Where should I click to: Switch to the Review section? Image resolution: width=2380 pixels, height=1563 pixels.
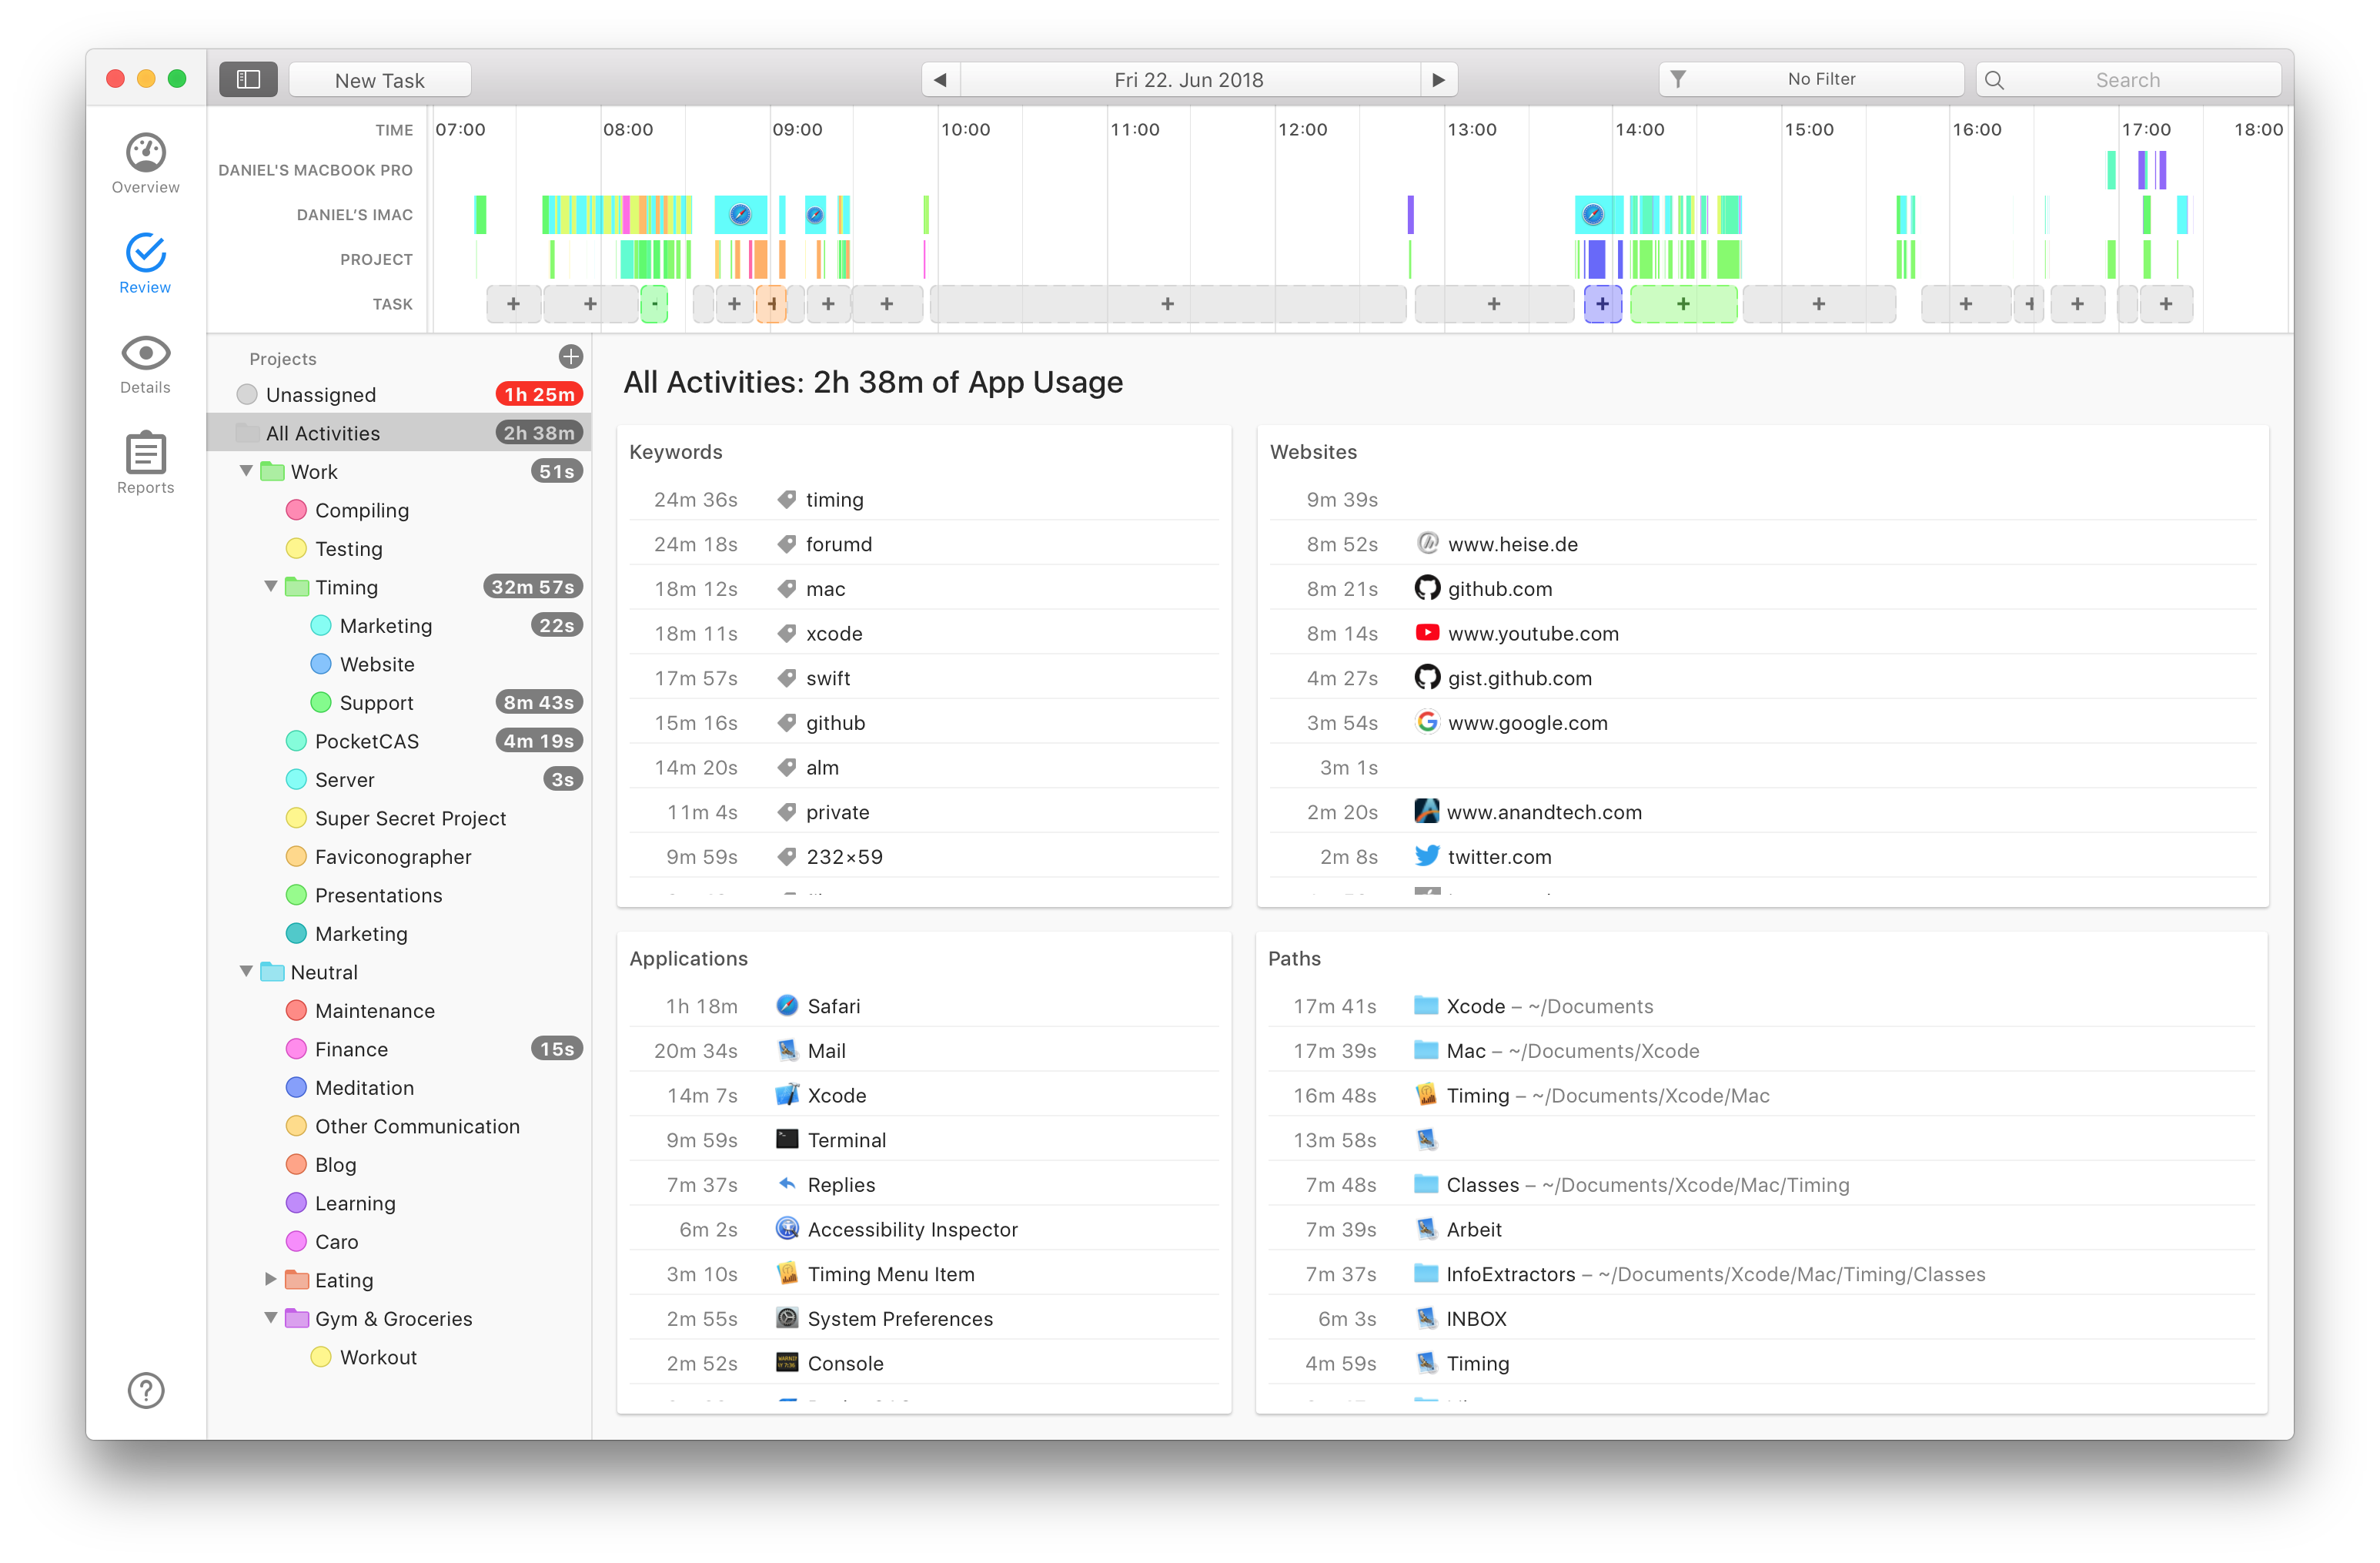point(145,264)
